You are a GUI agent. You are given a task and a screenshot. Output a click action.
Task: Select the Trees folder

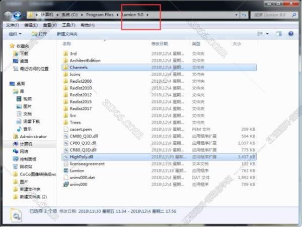click(x=75, y=123)
